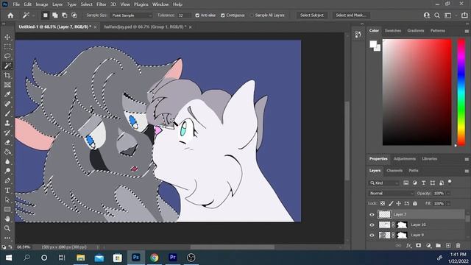471x265 pixels.
Task: Open the Layer menu
Action: coord(57,4)
